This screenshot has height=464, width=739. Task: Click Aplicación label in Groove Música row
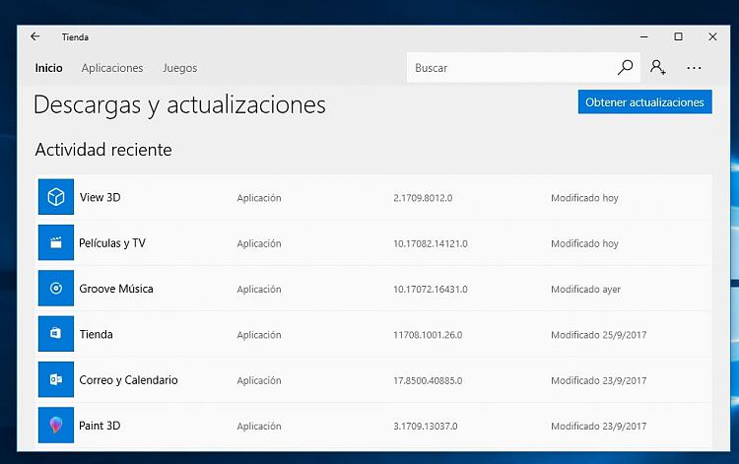[259, 290]
